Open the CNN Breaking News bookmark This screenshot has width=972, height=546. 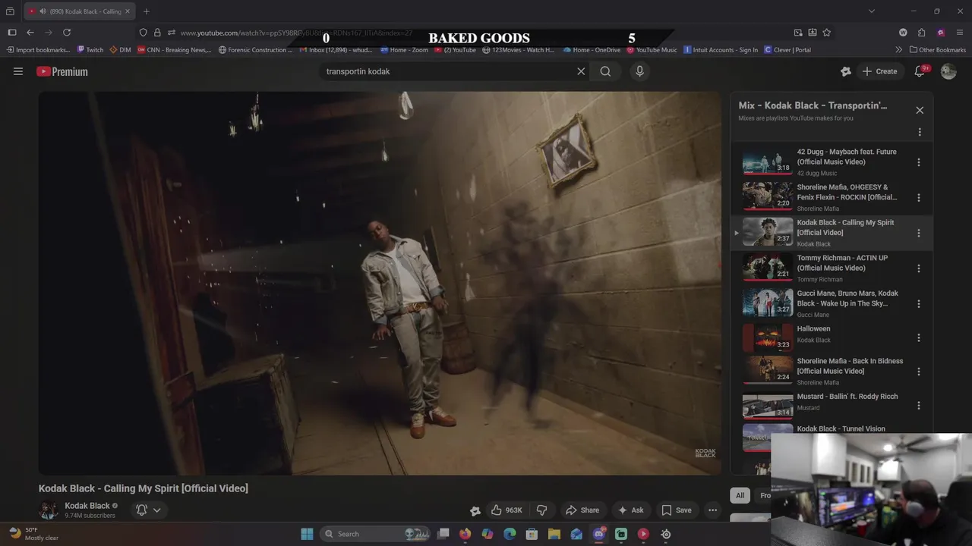(174, 50)
